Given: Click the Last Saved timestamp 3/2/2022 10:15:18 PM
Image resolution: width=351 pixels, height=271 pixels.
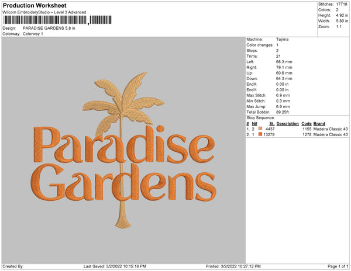Looking at the screenshot, I should pyautogui.click(x=126, y=266).
